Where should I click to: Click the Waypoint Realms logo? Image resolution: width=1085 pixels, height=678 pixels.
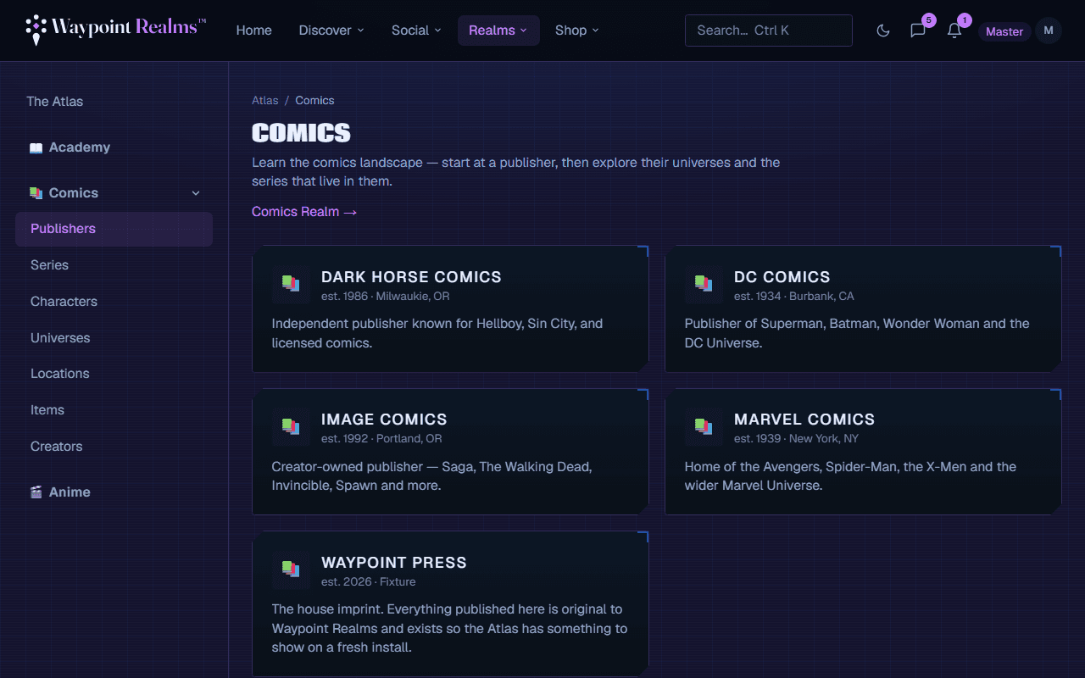tap(116, 30)
